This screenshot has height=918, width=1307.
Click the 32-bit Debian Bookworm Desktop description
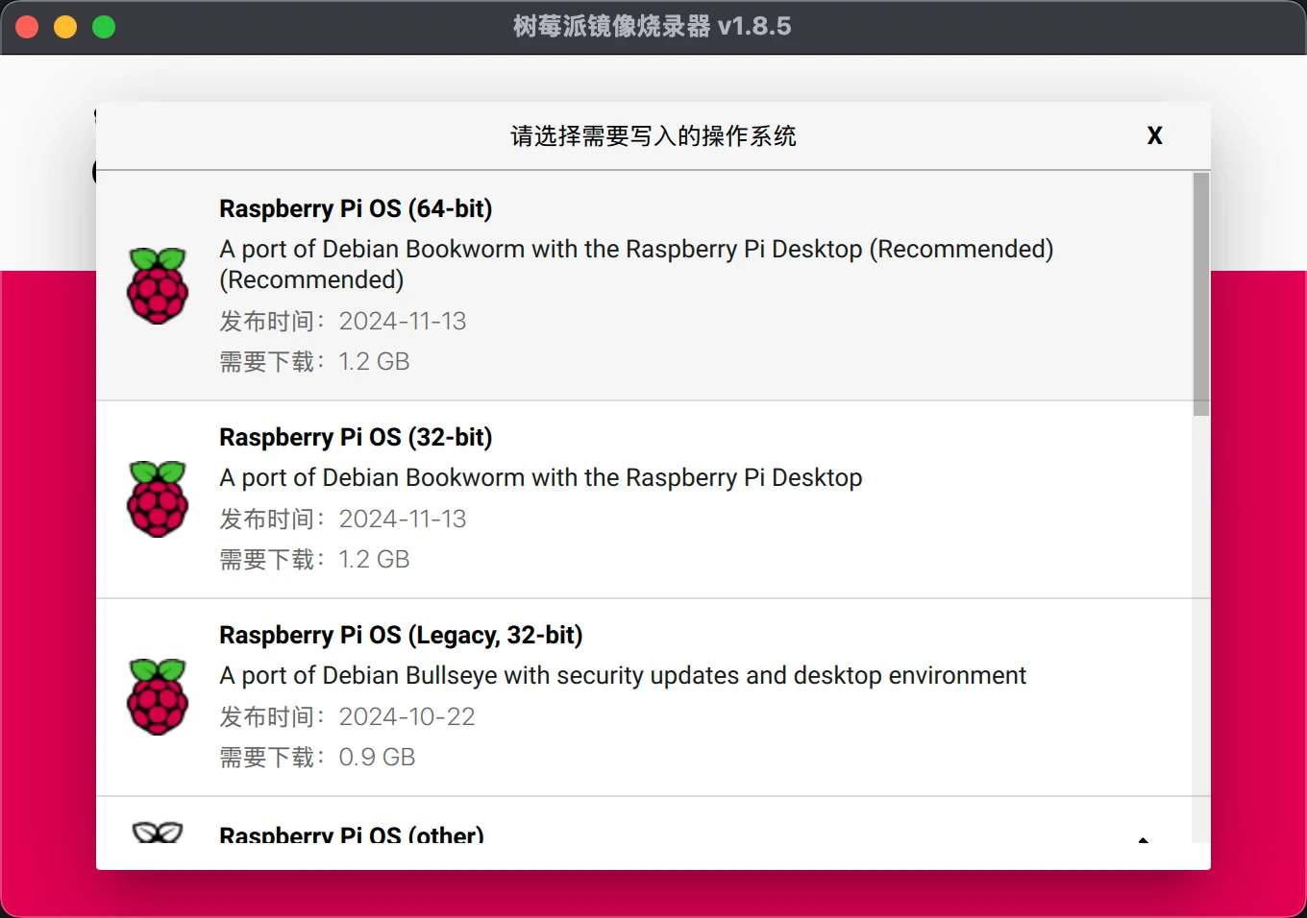(541, 477)
